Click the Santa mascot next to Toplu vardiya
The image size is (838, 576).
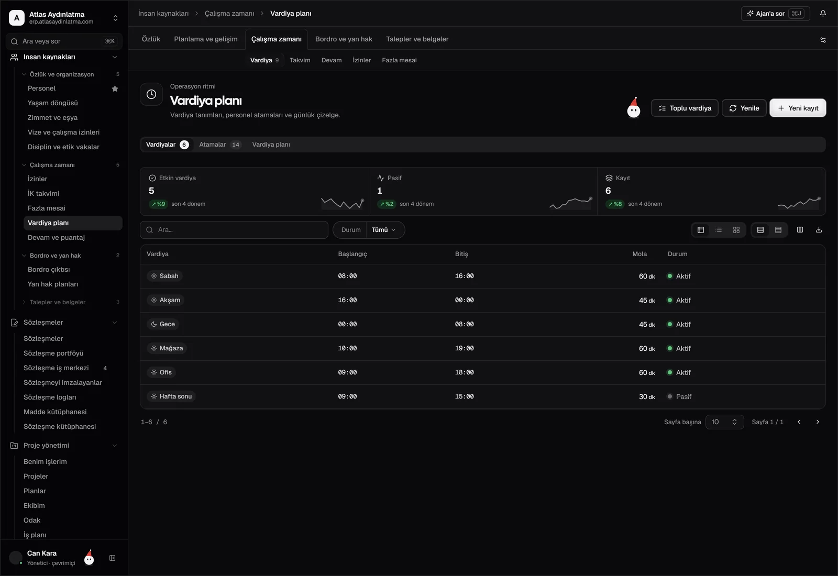(x=634, y=108)
